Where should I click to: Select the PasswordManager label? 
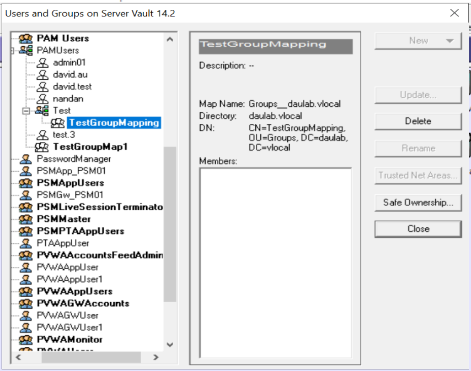coord(73,159)
